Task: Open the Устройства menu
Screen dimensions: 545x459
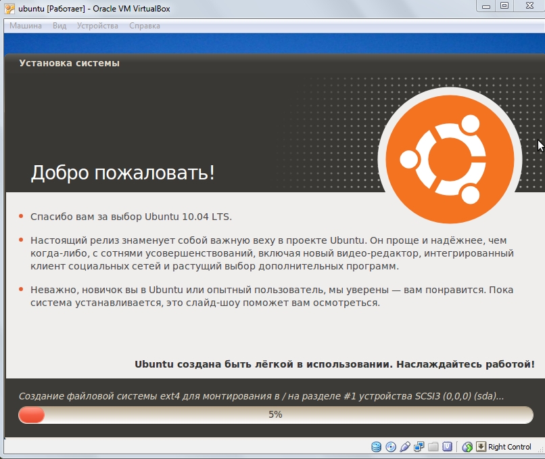Action: tap(97, 26)
